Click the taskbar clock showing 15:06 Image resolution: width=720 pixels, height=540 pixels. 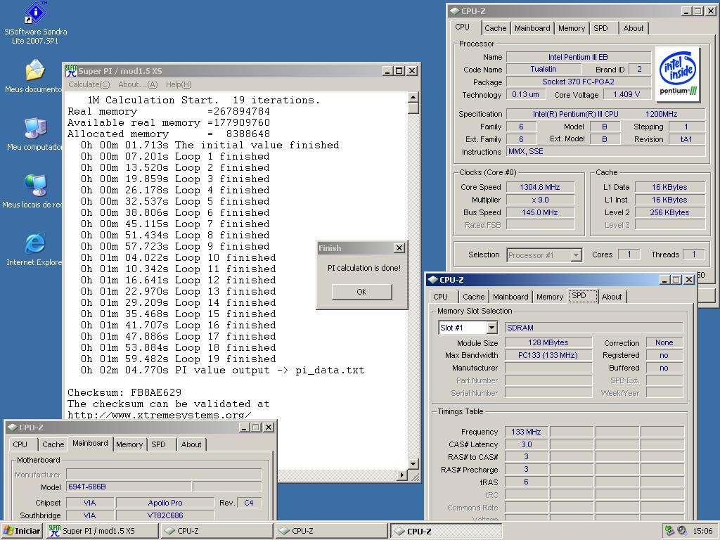pos(702,531)
